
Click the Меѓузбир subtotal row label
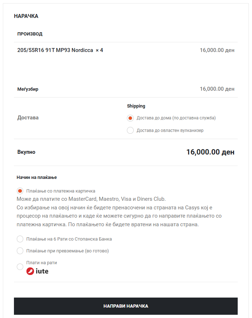tap(28, 89)
